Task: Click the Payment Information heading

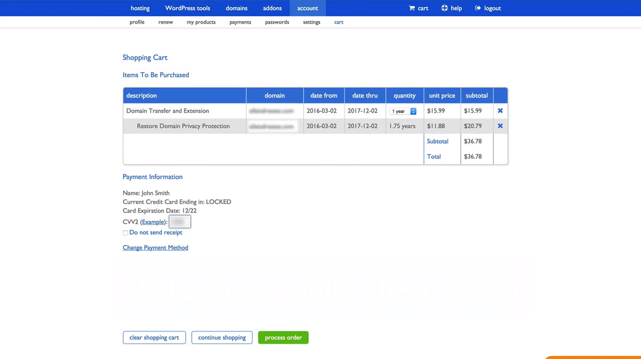Action: [x=153, y=177]
